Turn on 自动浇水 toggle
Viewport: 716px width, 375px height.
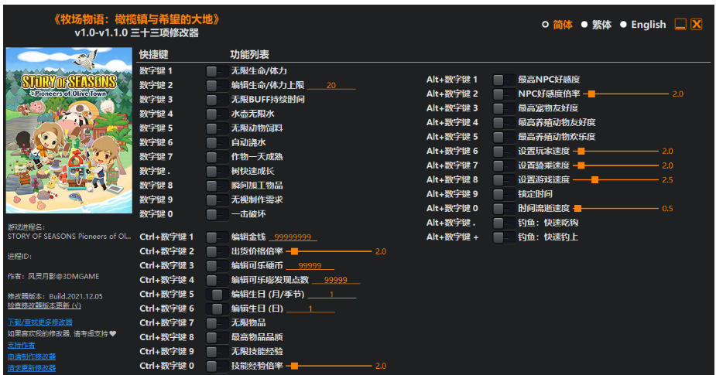[x=216, y=143]
